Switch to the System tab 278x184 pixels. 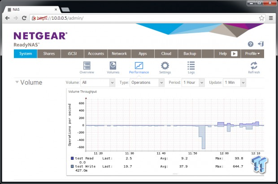pos(26,54)
